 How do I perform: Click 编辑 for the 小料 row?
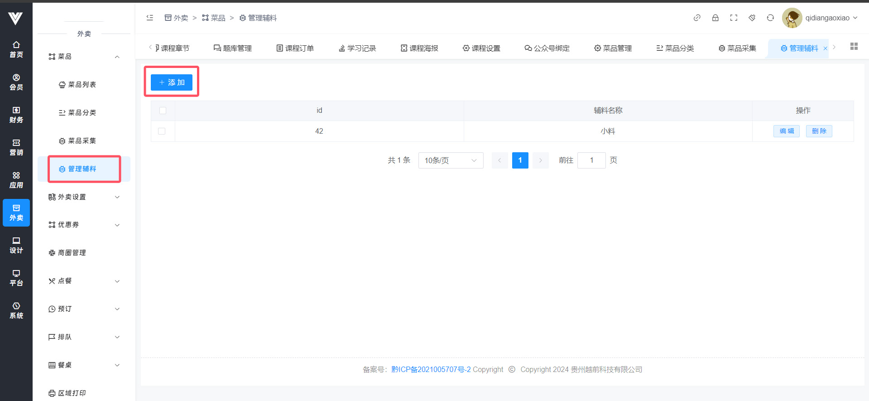click(x=786, y=131)
